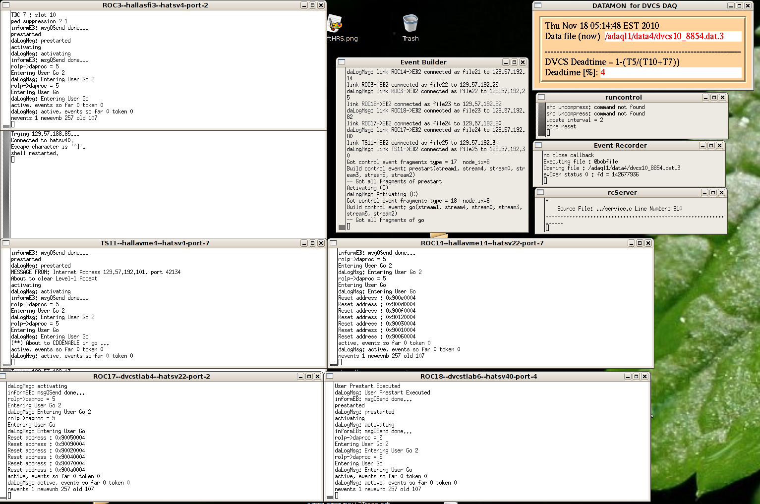Click the ROC18--dvcstlab6--hatsv40-port-4 title bar
The width and height of the screenshot is (760, 504).
(x=478, y=377)
